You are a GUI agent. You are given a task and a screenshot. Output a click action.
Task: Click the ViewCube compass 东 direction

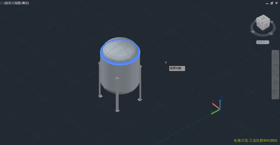253,32
